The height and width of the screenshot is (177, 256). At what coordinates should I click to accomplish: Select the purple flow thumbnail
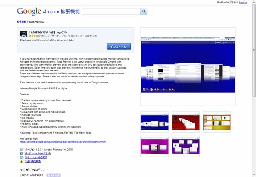pos(186,146)
